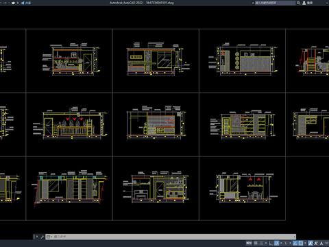Click the Model space button in status bar
329x247 pixels.
click(x=249, y=243)
